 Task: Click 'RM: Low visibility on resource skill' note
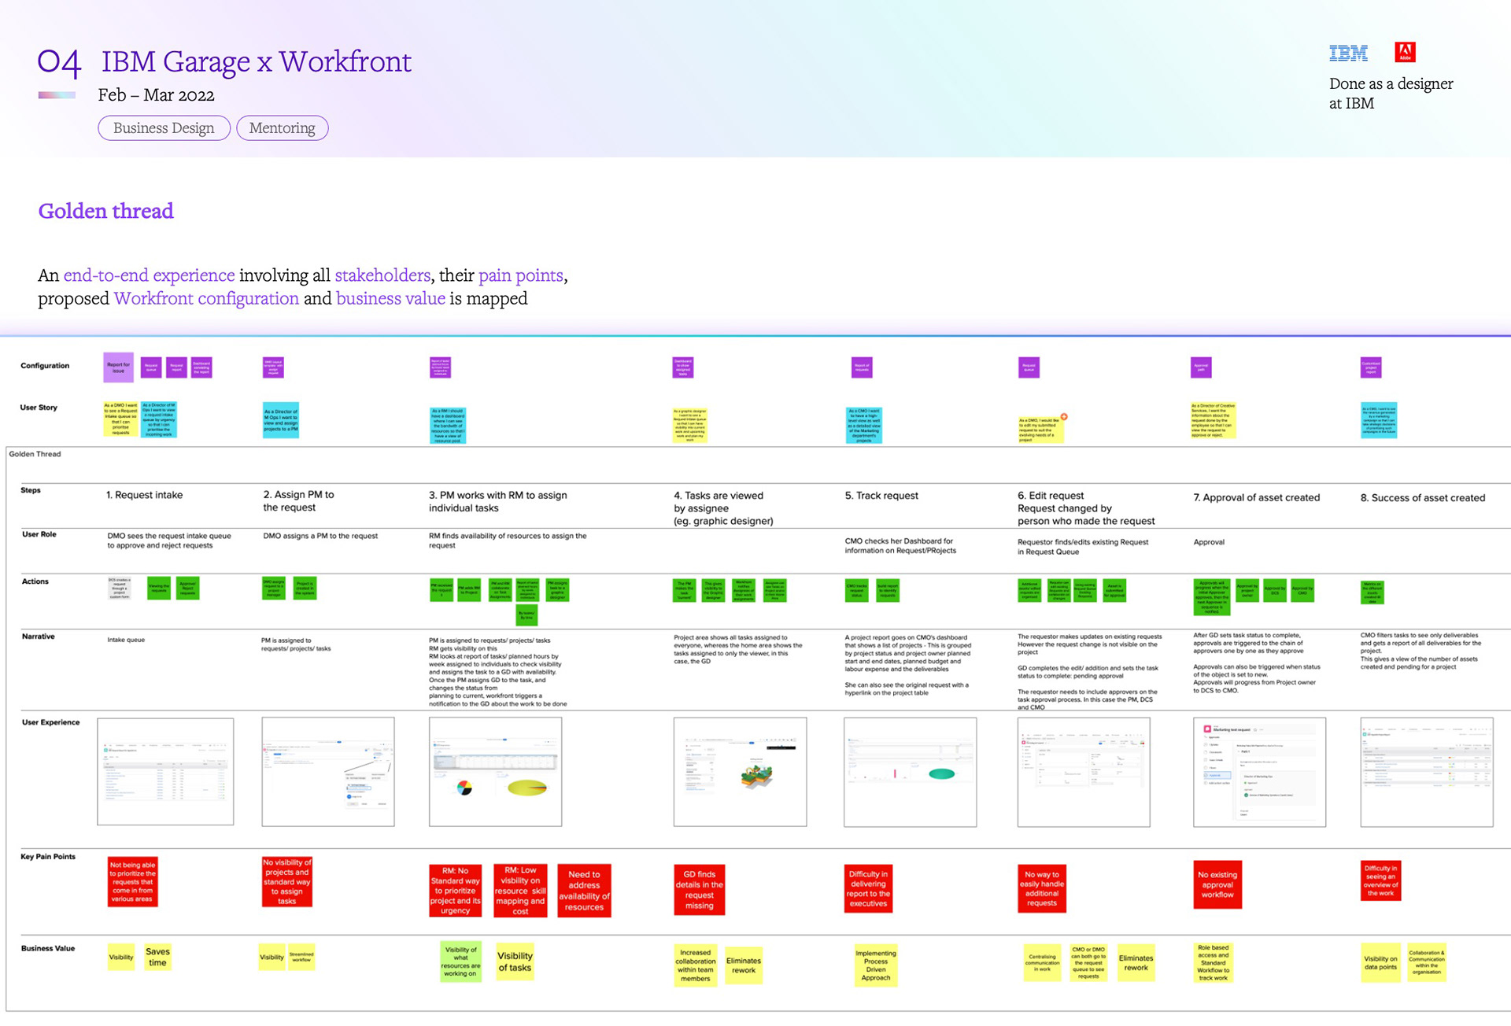pos(520,891)
